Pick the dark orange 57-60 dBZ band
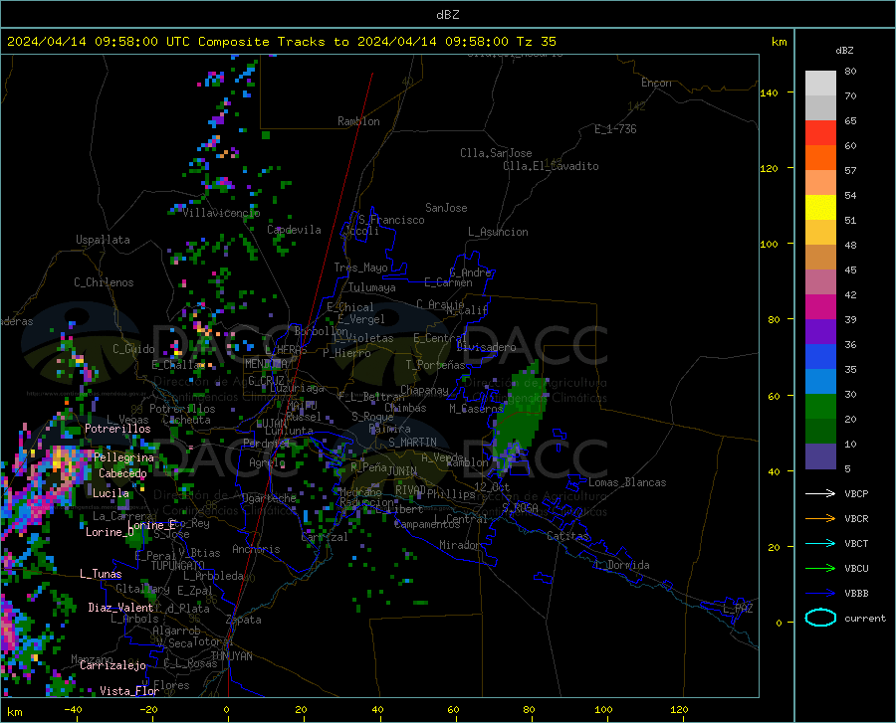 pos(820,158)
